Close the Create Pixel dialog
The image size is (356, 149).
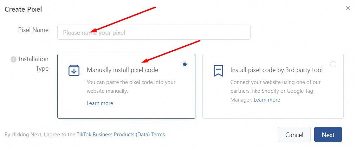click(348, 8)
